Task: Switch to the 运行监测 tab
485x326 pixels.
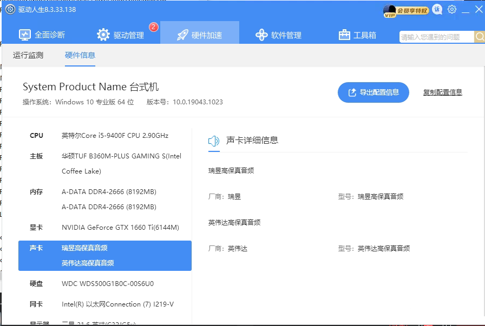Action: pyautogui.click(x=28, y=55)
